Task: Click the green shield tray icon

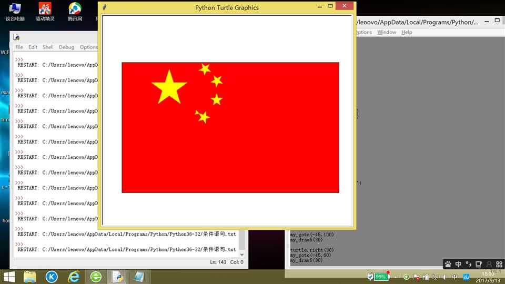Action: click(x=406, y=277)
